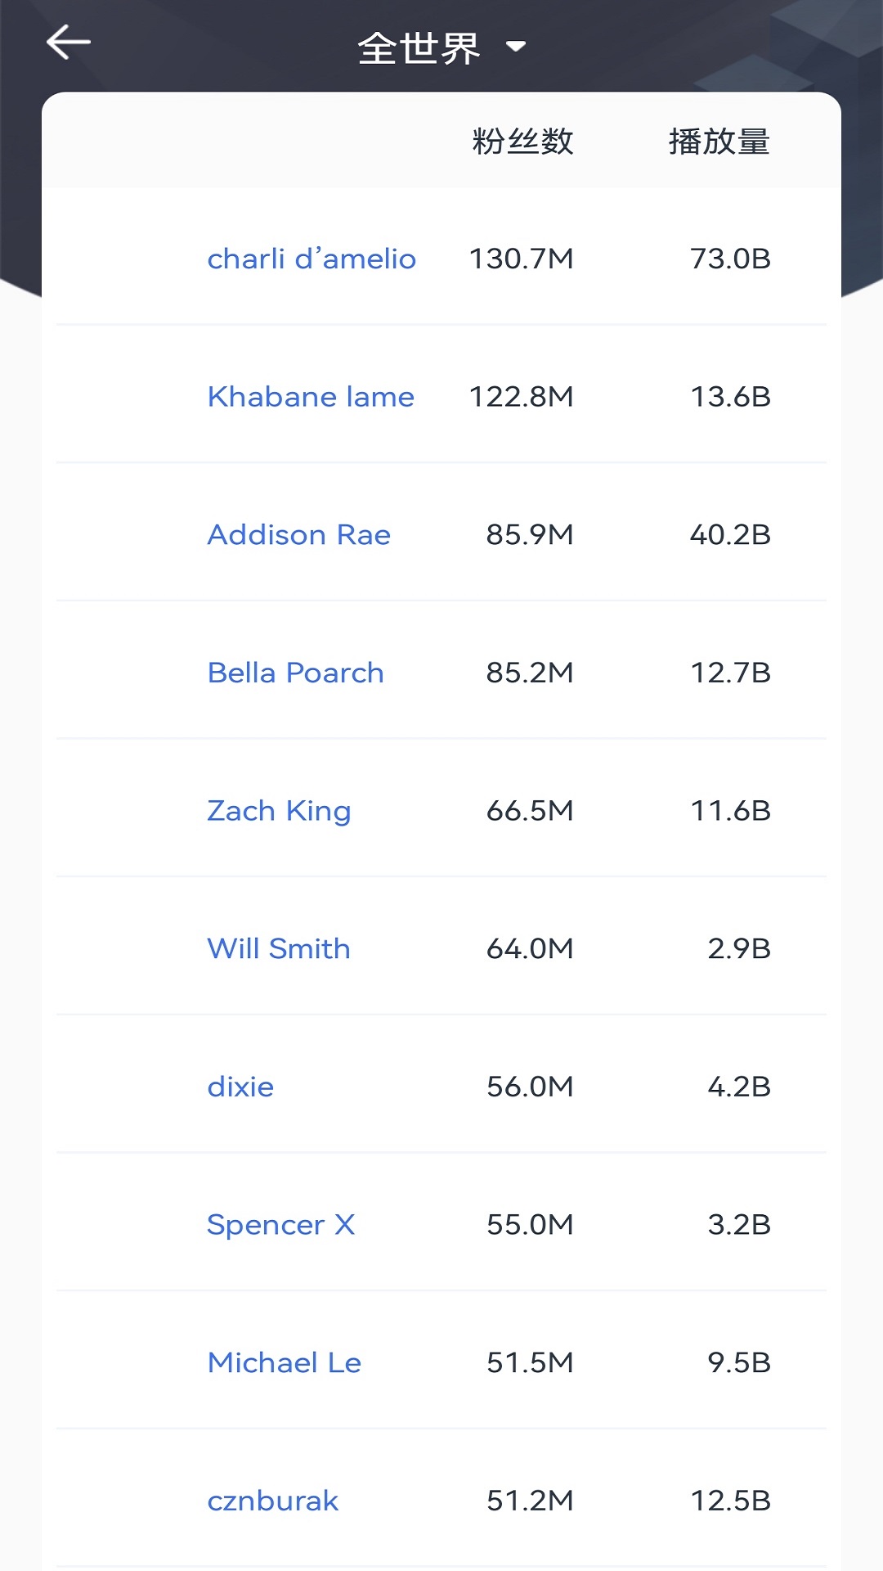Viewport: 883px width, 1571px height.
Task: Tap Will Smith creator name
Action: click(x=279, y=949)
